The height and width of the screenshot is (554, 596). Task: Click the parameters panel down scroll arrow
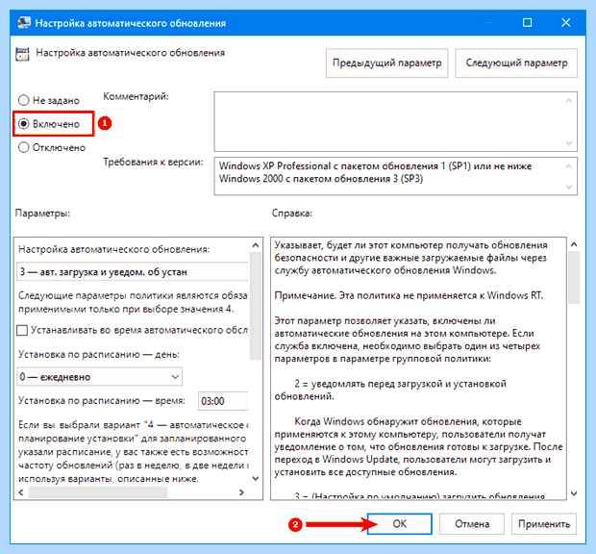tap(256, 478)
